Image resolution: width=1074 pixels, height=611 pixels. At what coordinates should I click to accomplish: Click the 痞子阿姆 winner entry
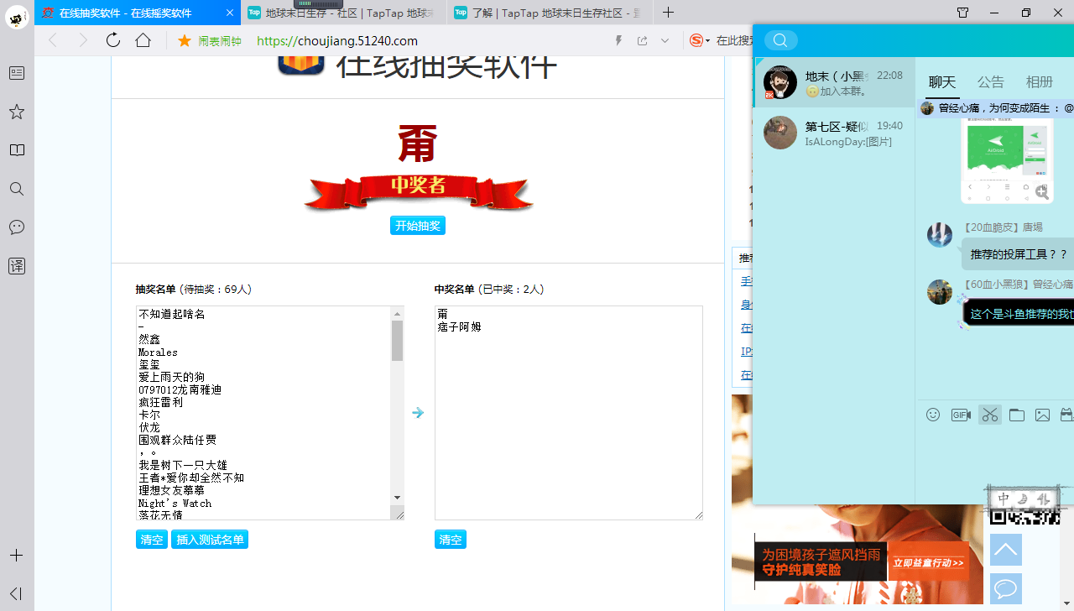460,326
